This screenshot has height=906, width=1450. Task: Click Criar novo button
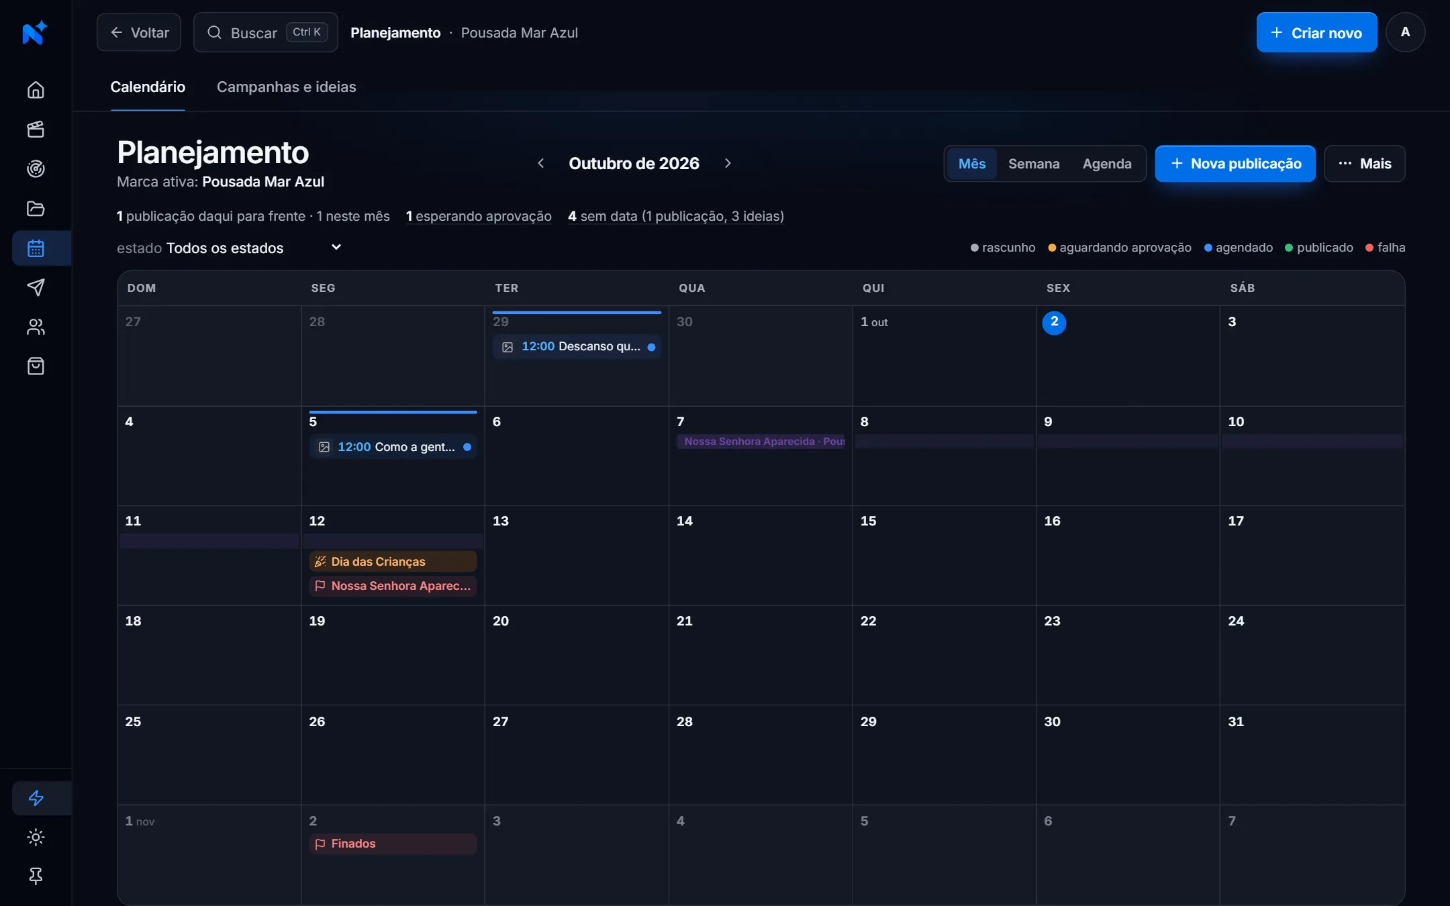[x=1316, y=32]
